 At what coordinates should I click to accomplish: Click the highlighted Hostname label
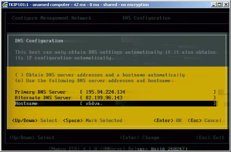[26, 103]
